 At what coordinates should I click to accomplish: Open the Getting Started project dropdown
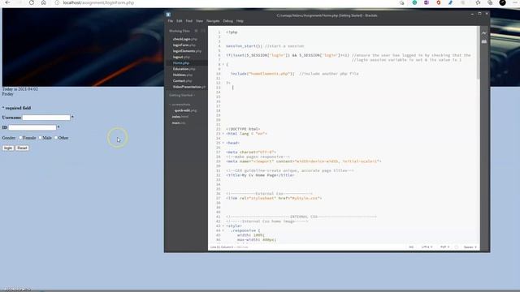point(182,96)
